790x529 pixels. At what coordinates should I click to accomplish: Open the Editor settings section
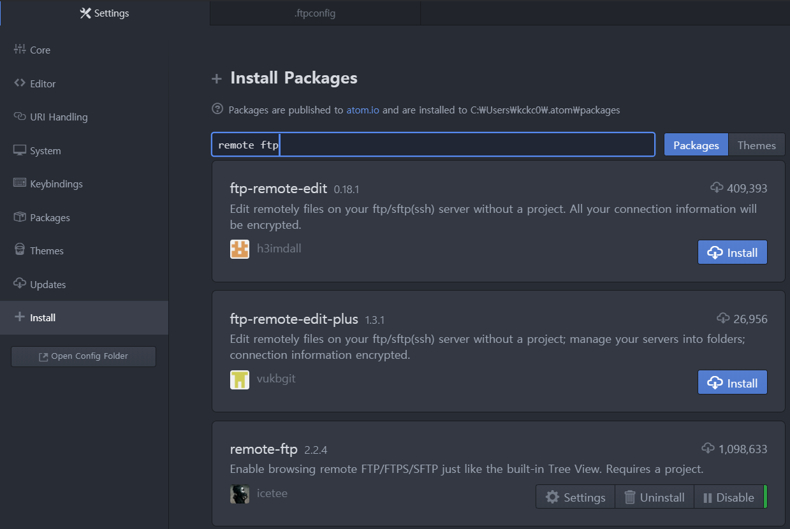point(84,83)
